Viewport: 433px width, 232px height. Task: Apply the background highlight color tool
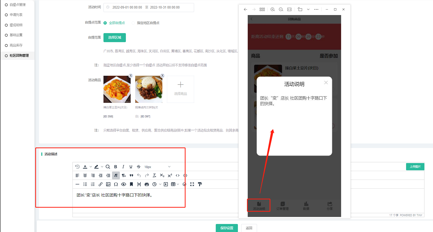96,167
